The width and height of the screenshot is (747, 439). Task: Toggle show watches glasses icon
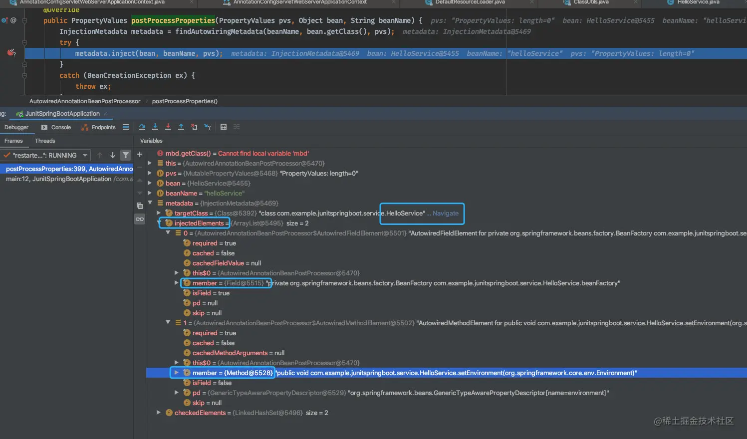(140, 219)
